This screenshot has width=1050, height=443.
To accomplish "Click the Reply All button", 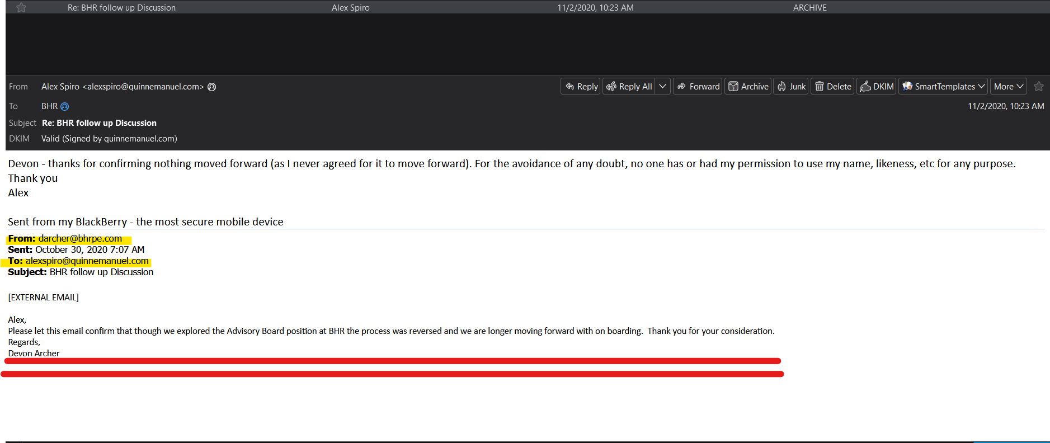I will [629, 87].
